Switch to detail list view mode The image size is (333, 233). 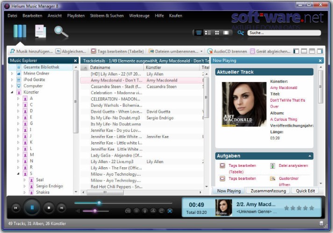[x=199, y=33]
